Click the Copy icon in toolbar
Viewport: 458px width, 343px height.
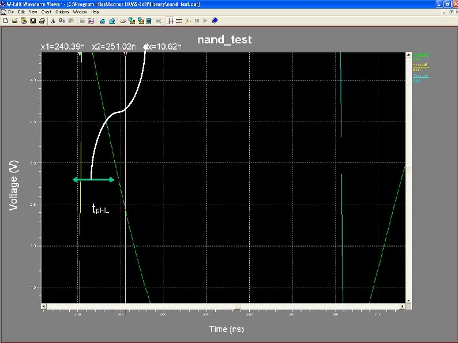click(x=62, y=21)
